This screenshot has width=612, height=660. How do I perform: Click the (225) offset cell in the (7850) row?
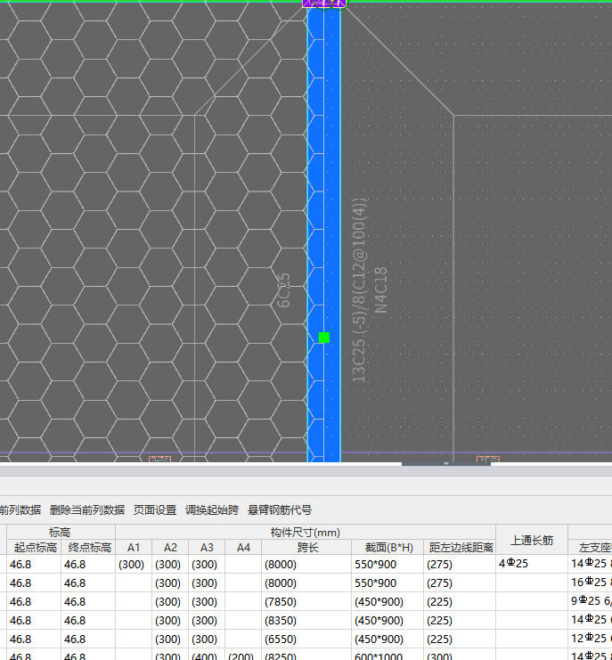pyautogui.click(x=460, y=602)
